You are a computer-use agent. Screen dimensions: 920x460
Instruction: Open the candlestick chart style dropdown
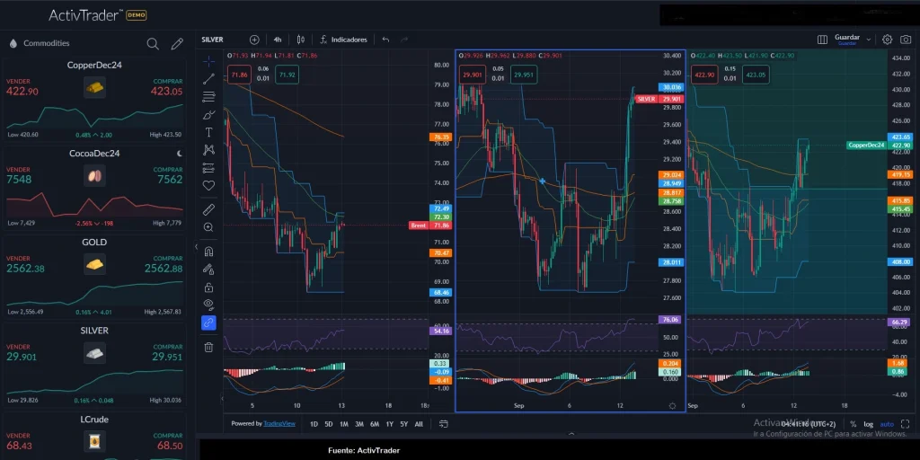click(x=301, y=40)
